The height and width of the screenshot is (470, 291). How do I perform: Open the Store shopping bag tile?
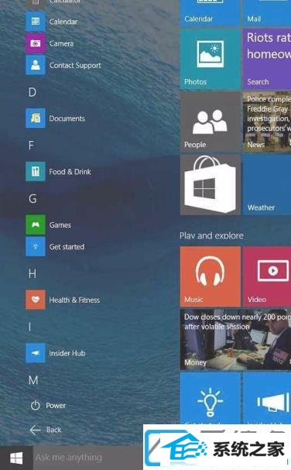click(x=210, y=184)
